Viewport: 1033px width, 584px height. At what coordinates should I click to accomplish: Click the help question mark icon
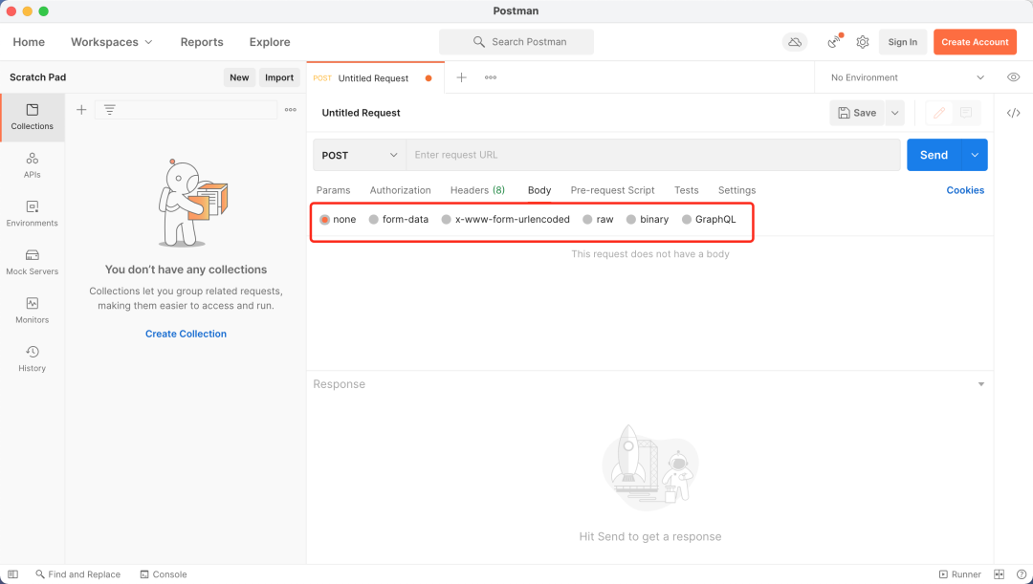pyautogui.click(x=1021, y=574)
